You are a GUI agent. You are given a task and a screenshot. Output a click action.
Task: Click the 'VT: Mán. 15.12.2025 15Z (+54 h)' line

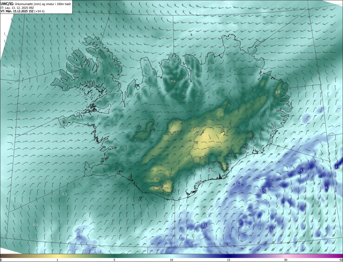23,12
